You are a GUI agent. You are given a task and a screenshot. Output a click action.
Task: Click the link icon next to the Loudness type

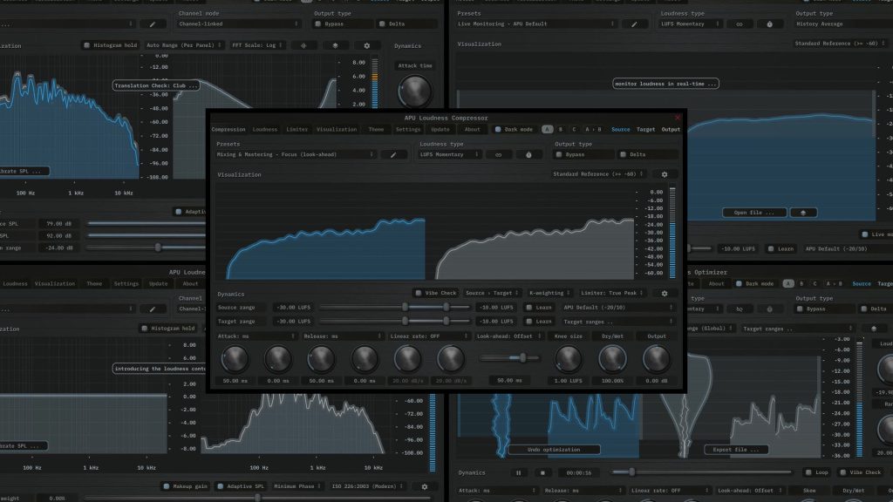pos(498,154)
